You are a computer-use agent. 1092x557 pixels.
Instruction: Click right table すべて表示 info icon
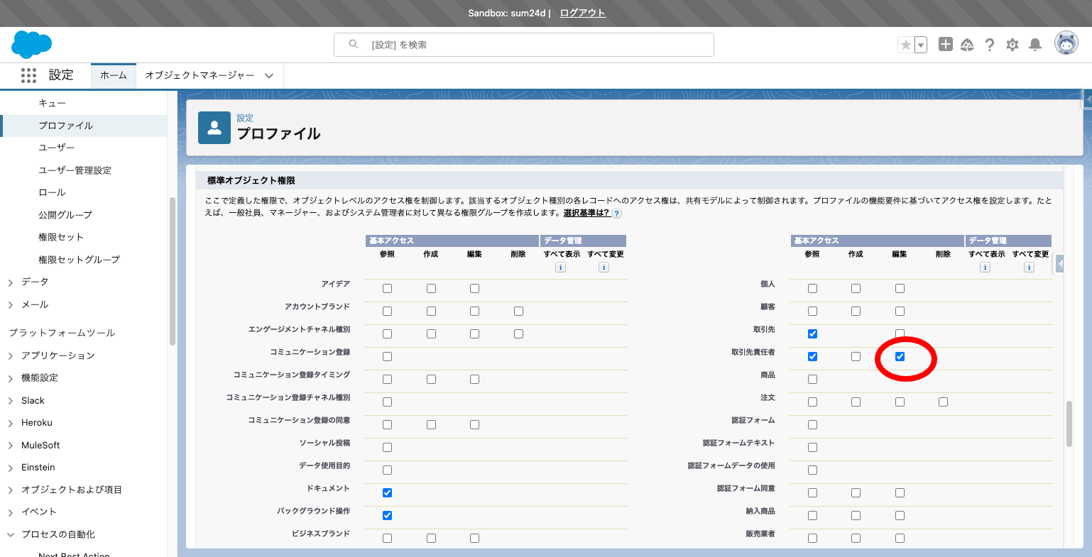pos(985,268)
